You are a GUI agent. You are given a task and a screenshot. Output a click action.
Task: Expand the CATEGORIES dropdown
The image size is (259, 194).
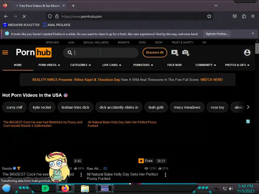(x=81, y=65)
